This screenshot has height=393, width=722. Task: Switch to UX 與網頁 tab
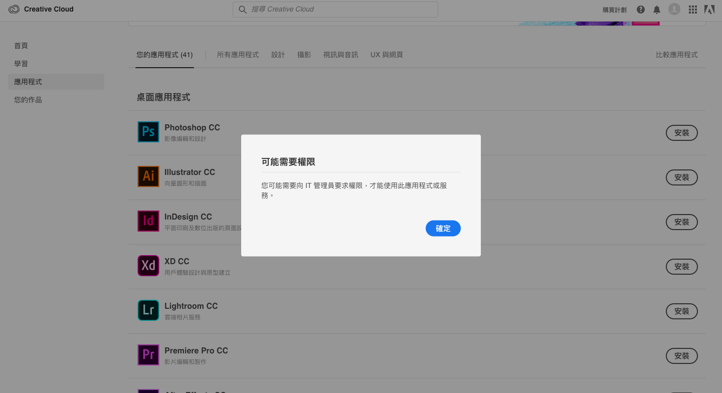tap(387, 55)
